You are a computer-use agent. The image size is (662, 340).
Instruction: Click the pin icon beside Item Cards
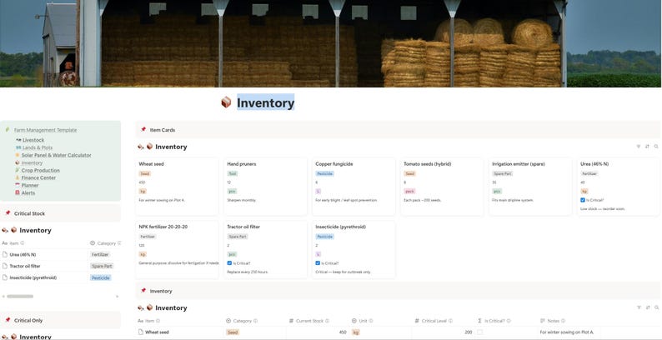point(143,129)
